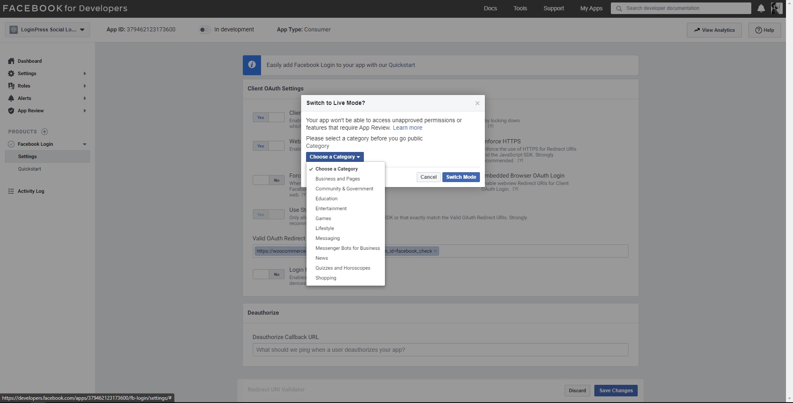Click the Alerts bell icon in sidebar
This screenshot has width=793, height=403.
[11, 98]
